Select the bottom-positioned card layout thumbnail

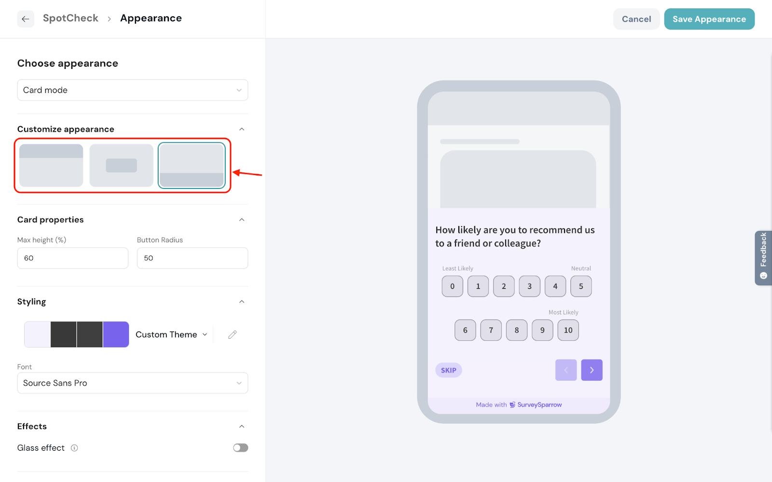pos(192,165)
